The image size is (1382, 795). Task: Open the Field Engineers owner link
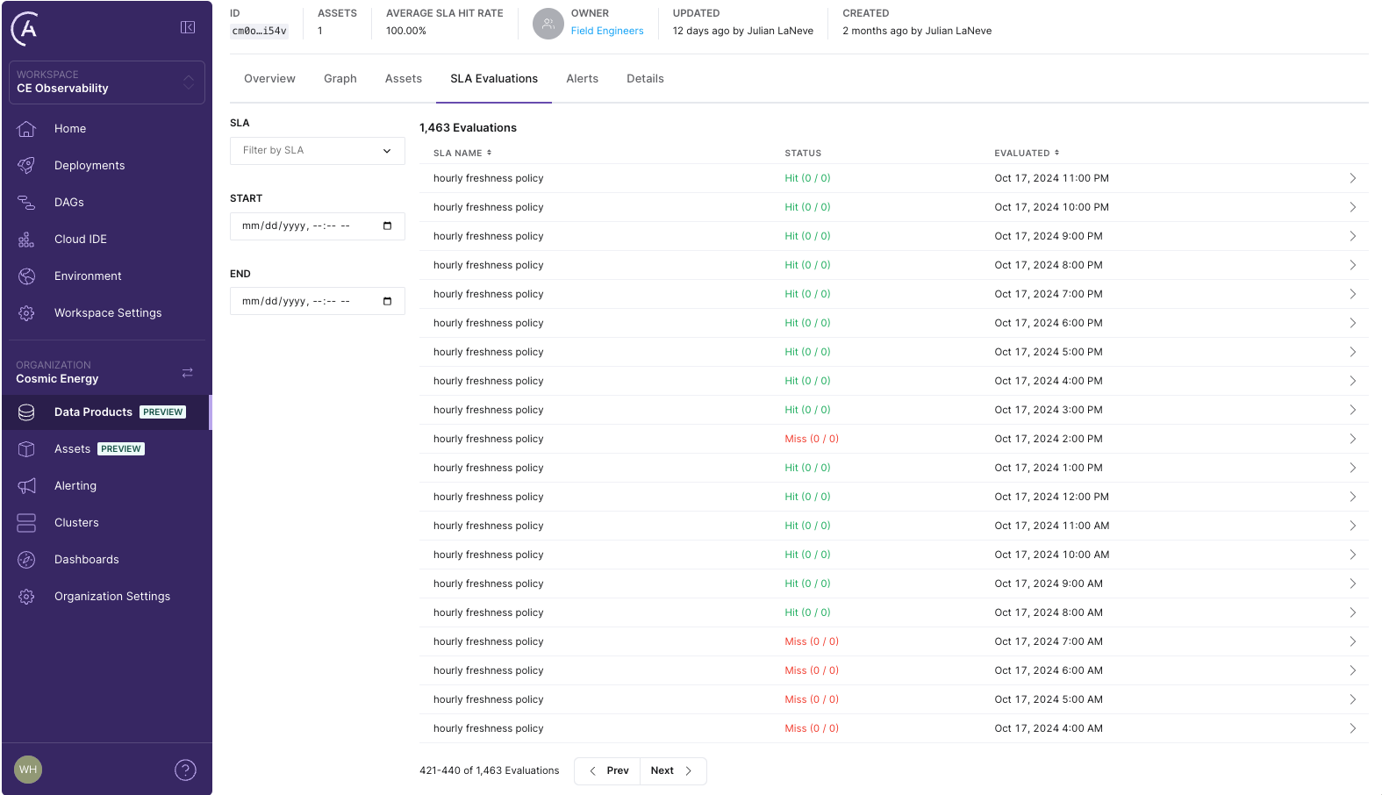point(607,31)
